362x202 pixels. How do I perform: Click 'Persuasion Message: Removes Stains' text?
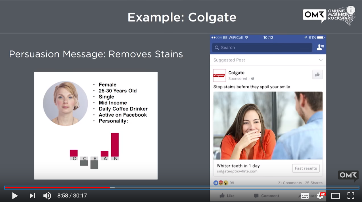pyautogui.click(x=96, y=54)
